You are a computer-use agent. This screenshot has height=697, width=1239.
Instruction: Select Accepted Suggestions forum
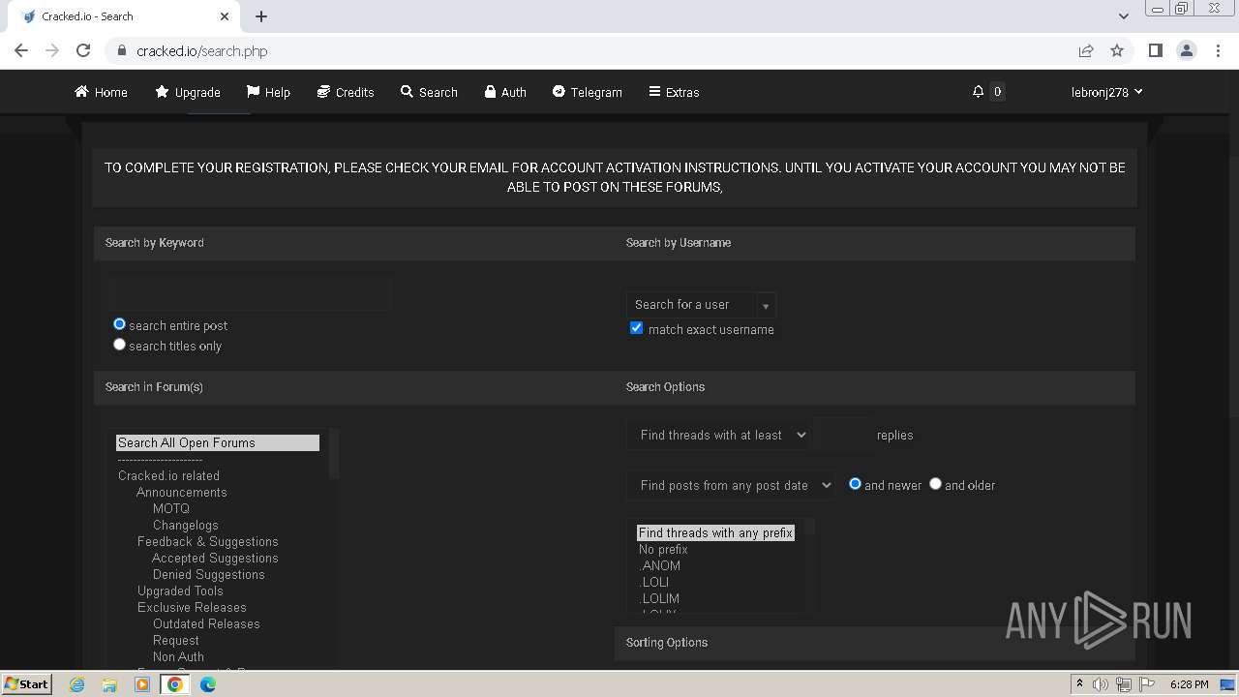(x=215, y=558)
